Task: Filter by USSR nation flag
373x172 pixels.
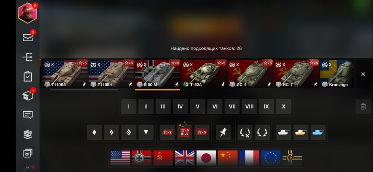Action: pyautogui.click(x=163, y=158)
